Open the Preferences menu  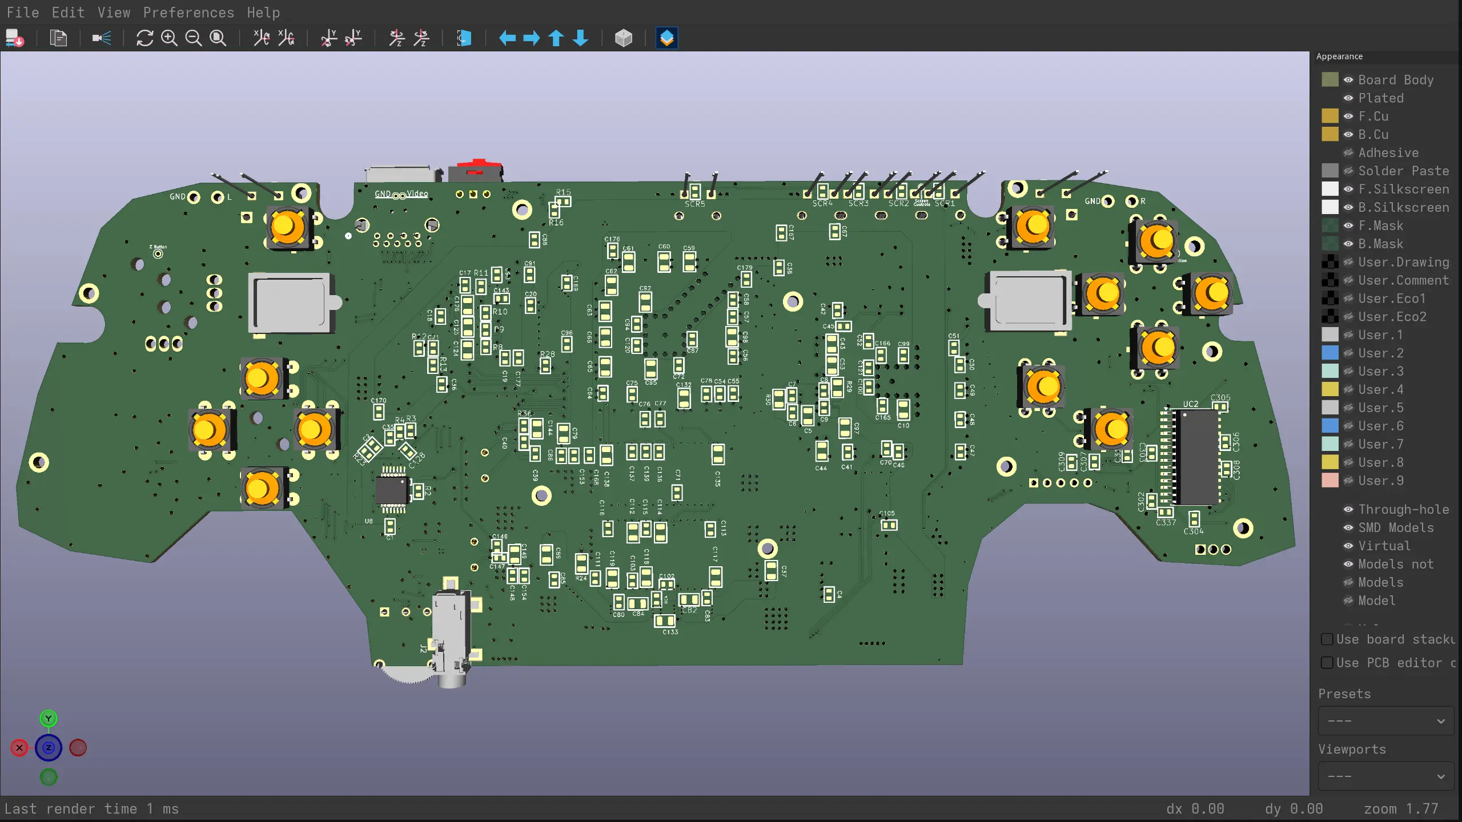(x=188, y=12)
